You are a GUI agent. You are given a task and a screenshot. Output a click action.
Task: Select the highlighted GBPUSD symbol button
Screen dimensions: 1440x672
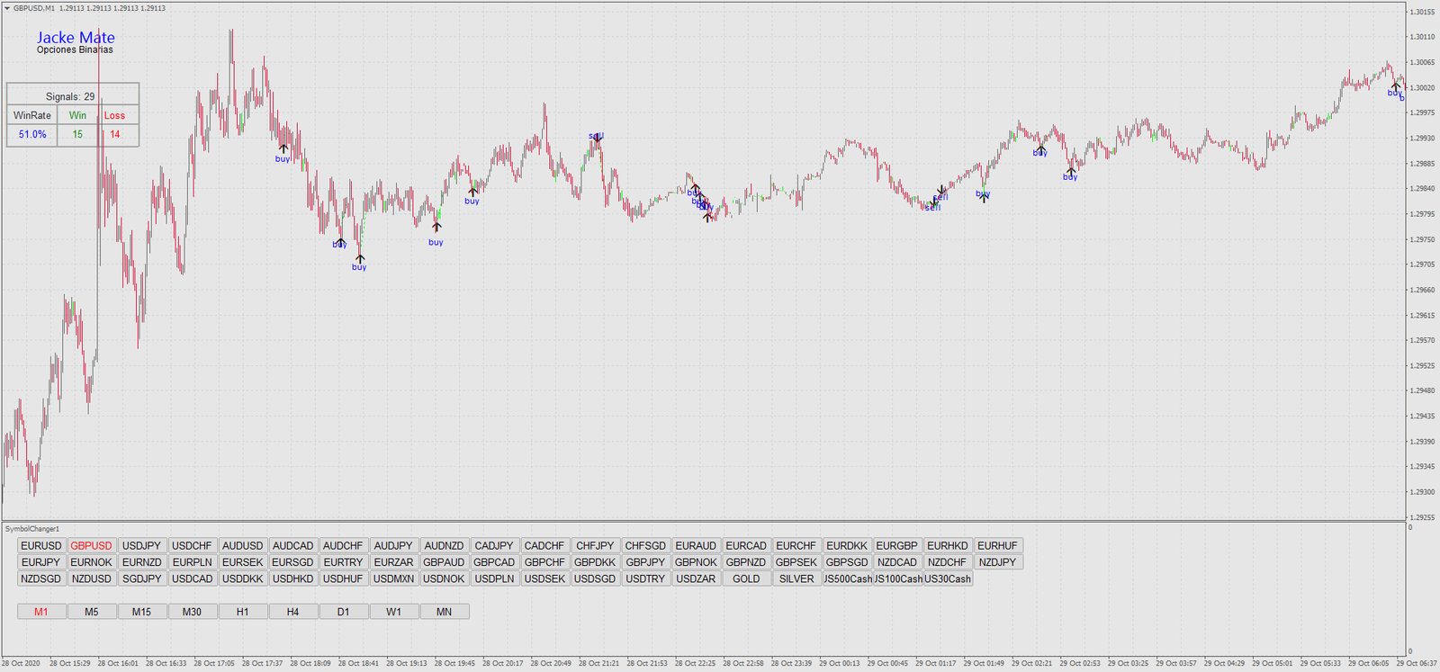(x=92, y=546)
